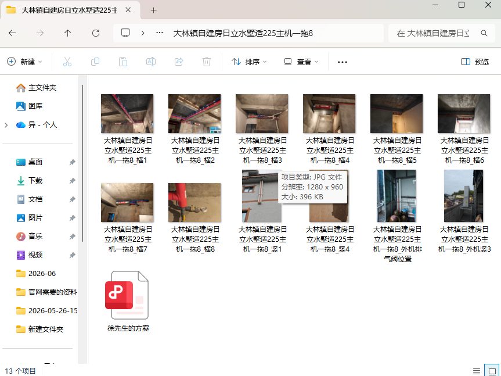Screen dimensions: 501x376
Task: Expand breadcrumb chevron after monitor icon
Action: (143, 33)
